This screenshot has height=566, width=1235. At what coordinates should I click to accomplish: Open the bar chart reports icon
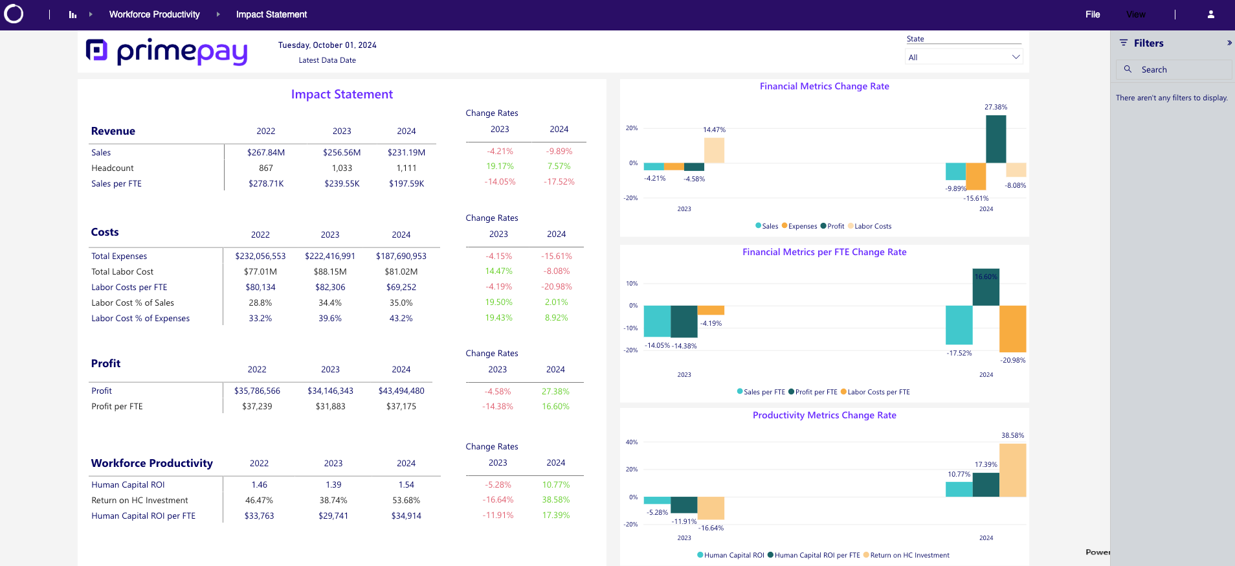72,14
